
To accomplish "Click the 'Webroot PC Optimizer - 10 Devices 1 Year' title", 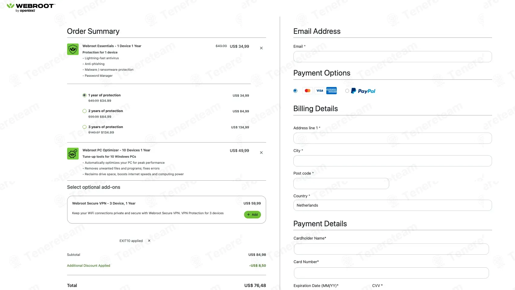I will 116,150.
